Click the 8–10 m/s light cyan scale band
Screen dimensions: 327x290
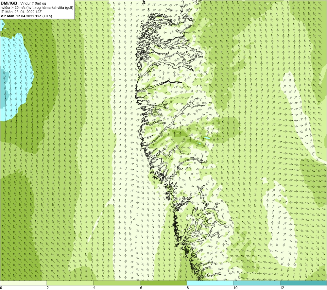pos(210,283)
